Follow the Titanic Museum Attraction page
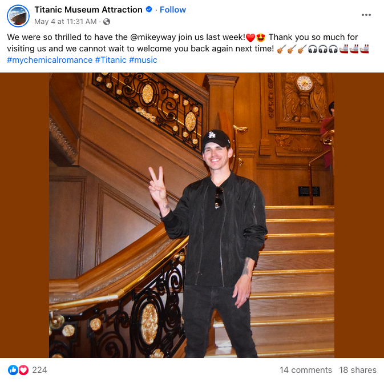The height and width of the screenshot is (382, 384). click(173, 10)
